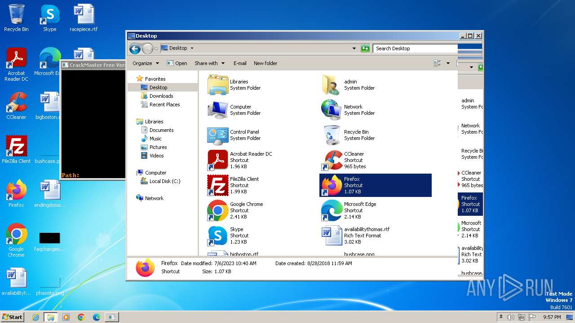Open Local Disk (C:) in navigation pane

click(161, 181)
